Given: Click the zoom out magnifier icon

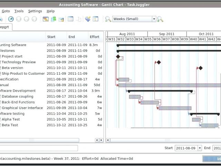Looking at the screenshot, I should click(108, 19).
